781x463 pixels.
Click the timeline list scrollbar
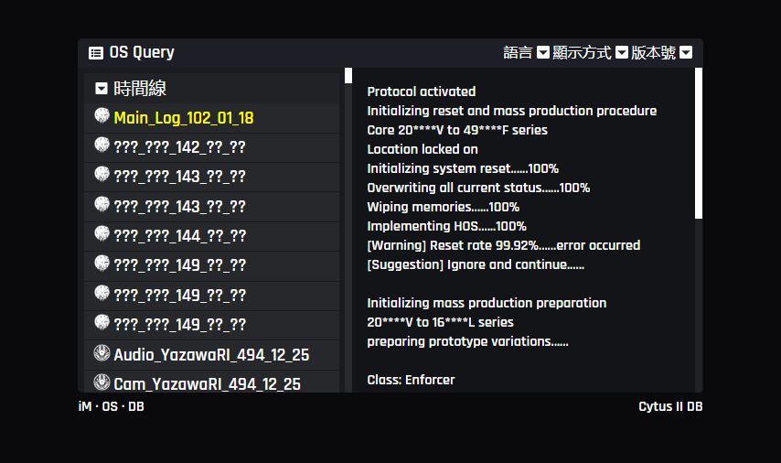pyautogui.click(x=348, y=76)
